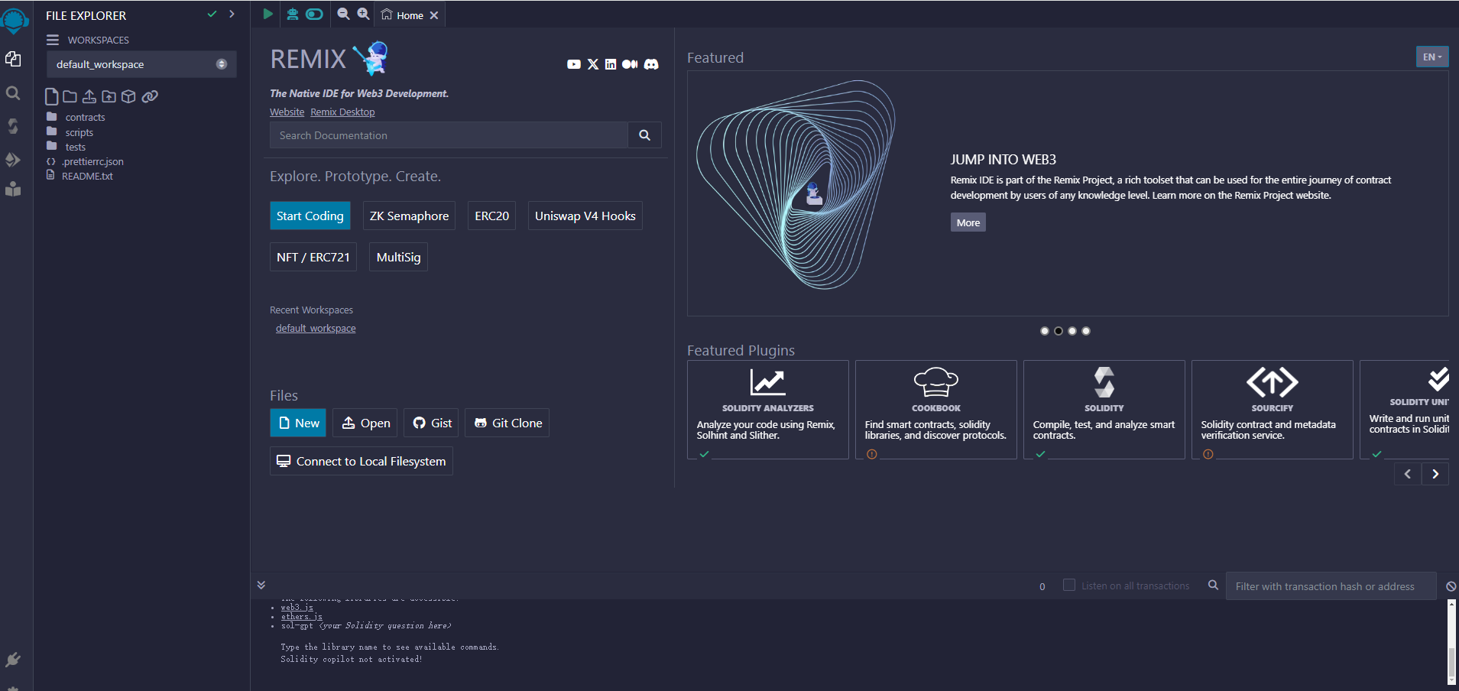Open Search in files sidebar icon
1459x691 pixels.
click(13, 93)
